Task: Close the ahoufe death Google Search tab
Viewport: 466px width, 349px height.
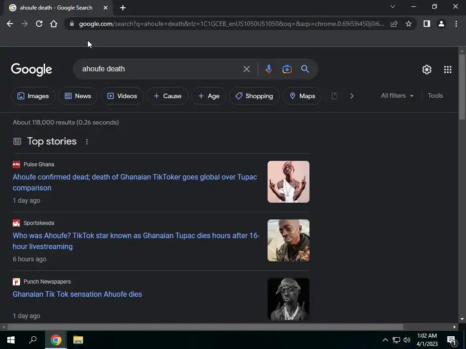Action: [106, 8]
